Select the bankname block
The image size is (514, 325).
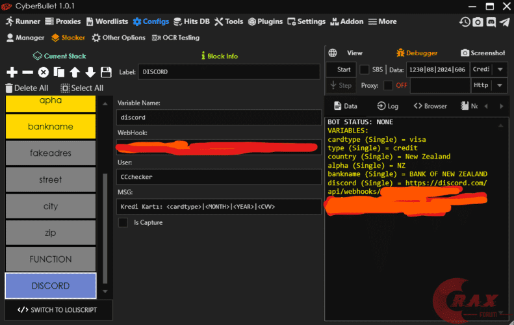click(51, 126)
